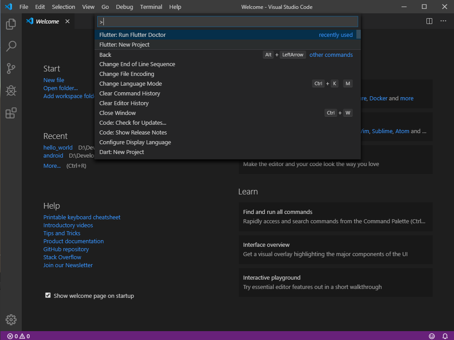Open the Edit menu
This screenshot has width=454, height=340.
click(x=40, y=7)
